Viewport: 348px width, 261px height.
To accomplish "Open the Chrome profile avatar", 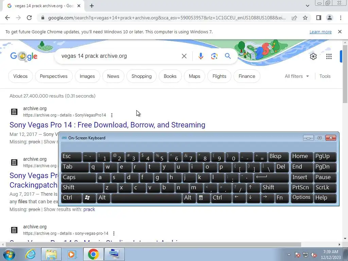I will [330, 18].
